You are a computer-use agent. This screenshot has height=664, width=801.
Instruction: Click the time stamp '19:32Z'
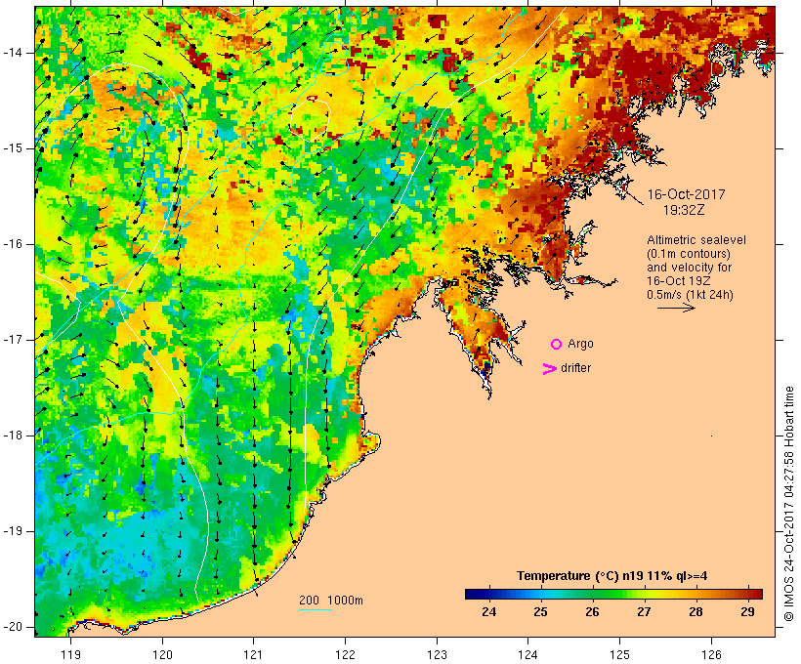click(684, 210)
